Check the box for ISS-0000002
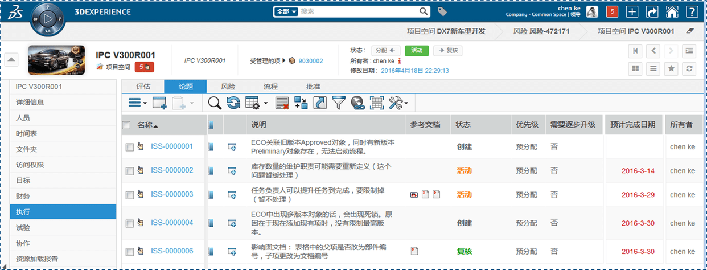 pyautogui.click(x=129, y=171)
